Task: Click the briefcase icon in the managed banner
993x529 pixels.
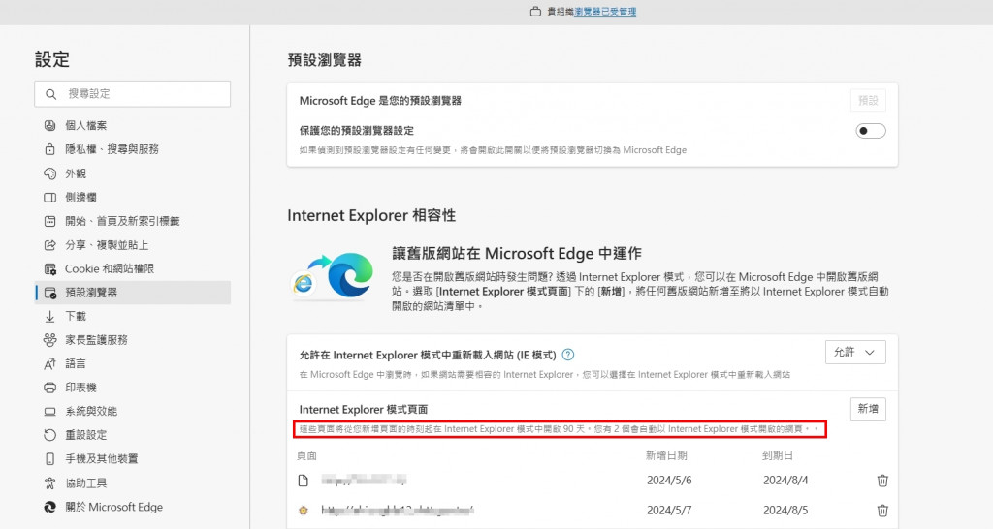Action: click(x=535, y=12)
